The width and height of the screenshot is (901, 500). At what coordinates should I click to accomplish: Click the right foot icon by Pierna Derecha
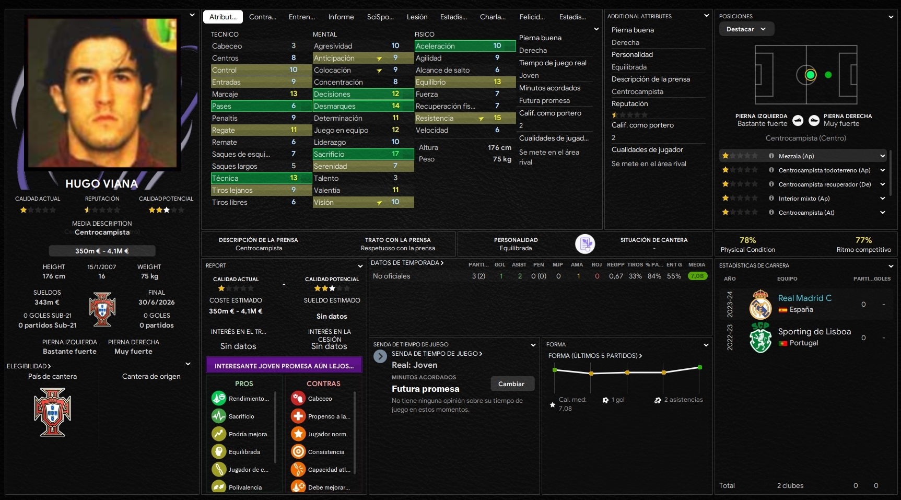click(814, 121)
